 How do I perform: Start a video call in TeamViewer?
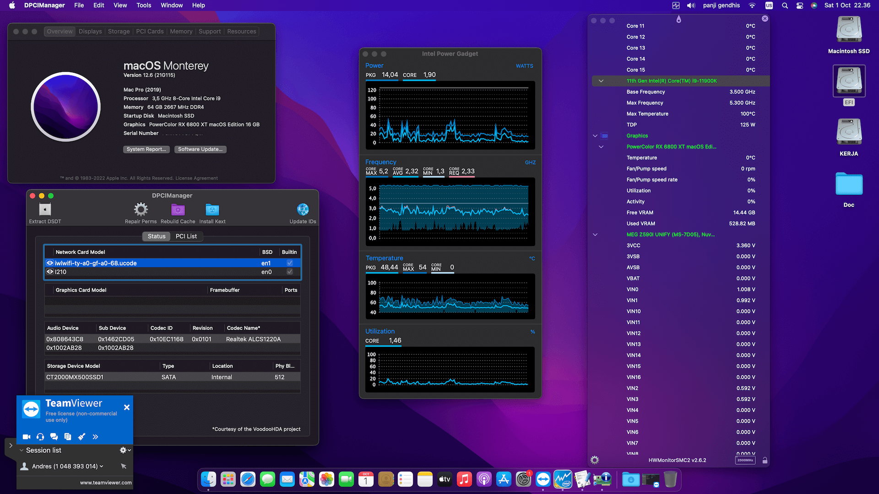point(27,436)
